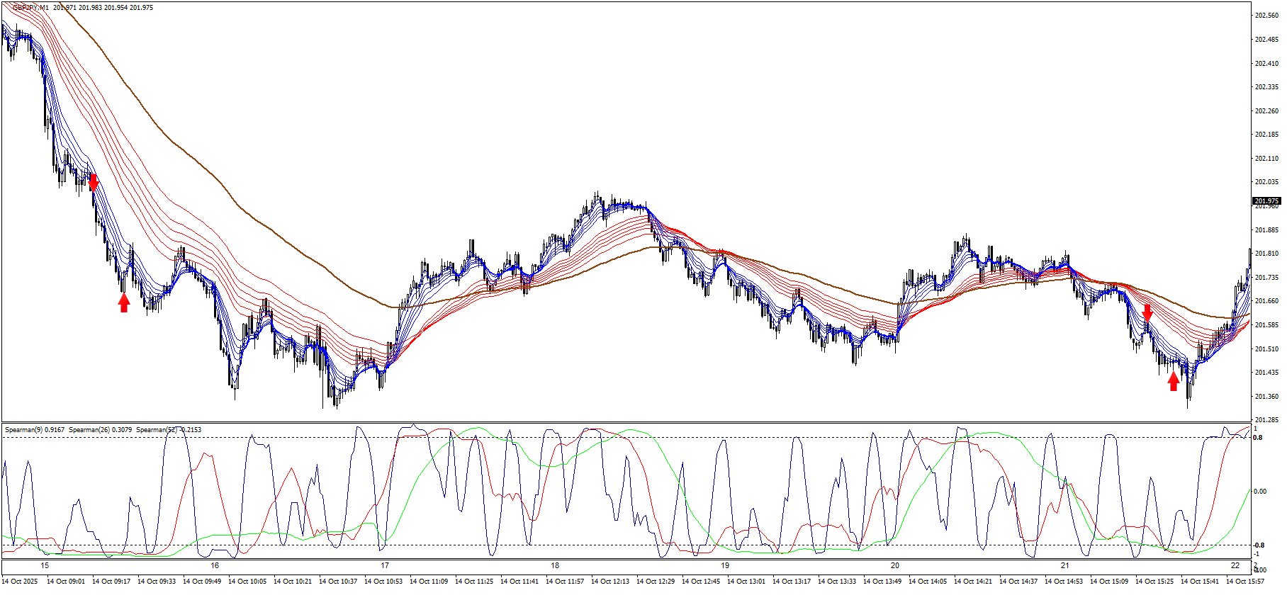Image resolution: width=1287 pixels, height=600 pixels.
Task: Click the red down arrow near 09:17
Action: (93, 182)
